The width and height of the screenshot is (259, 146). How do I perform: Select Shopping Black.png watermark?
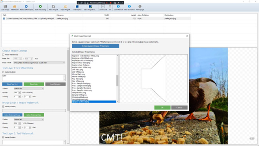tap(80, 97)
